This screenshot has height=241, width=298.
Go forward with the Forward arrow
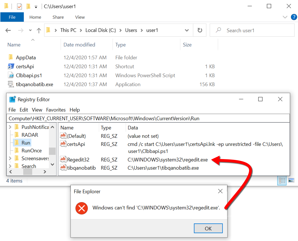(x=20, y=30)
